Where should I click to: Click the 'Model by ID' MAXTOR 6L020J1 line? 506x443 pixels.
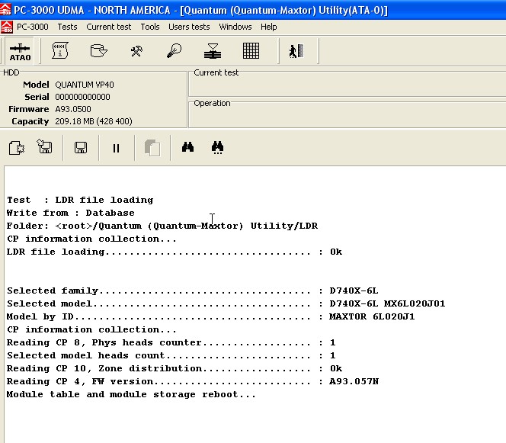pos(211,316)
